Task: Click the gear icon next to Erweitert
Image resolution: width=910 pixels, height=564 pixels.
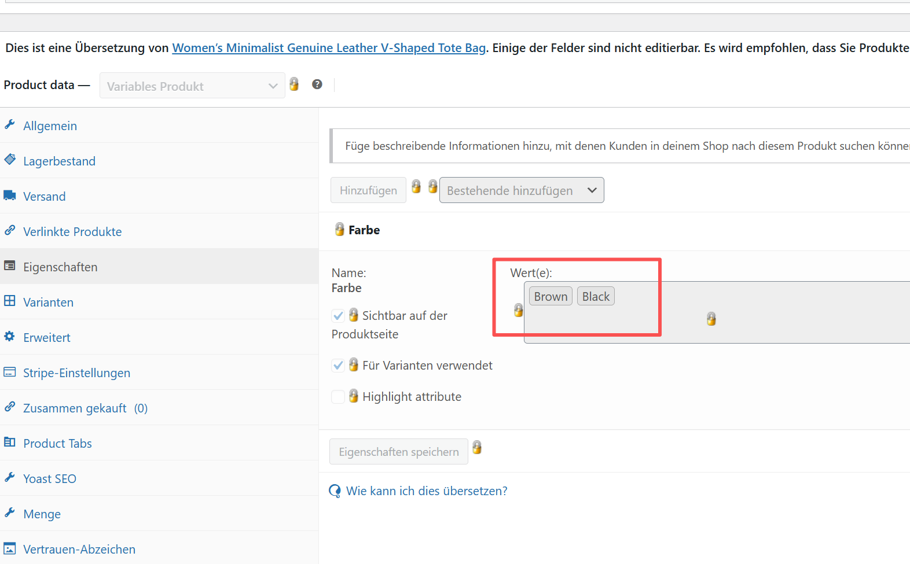Action: coord(10,337)
